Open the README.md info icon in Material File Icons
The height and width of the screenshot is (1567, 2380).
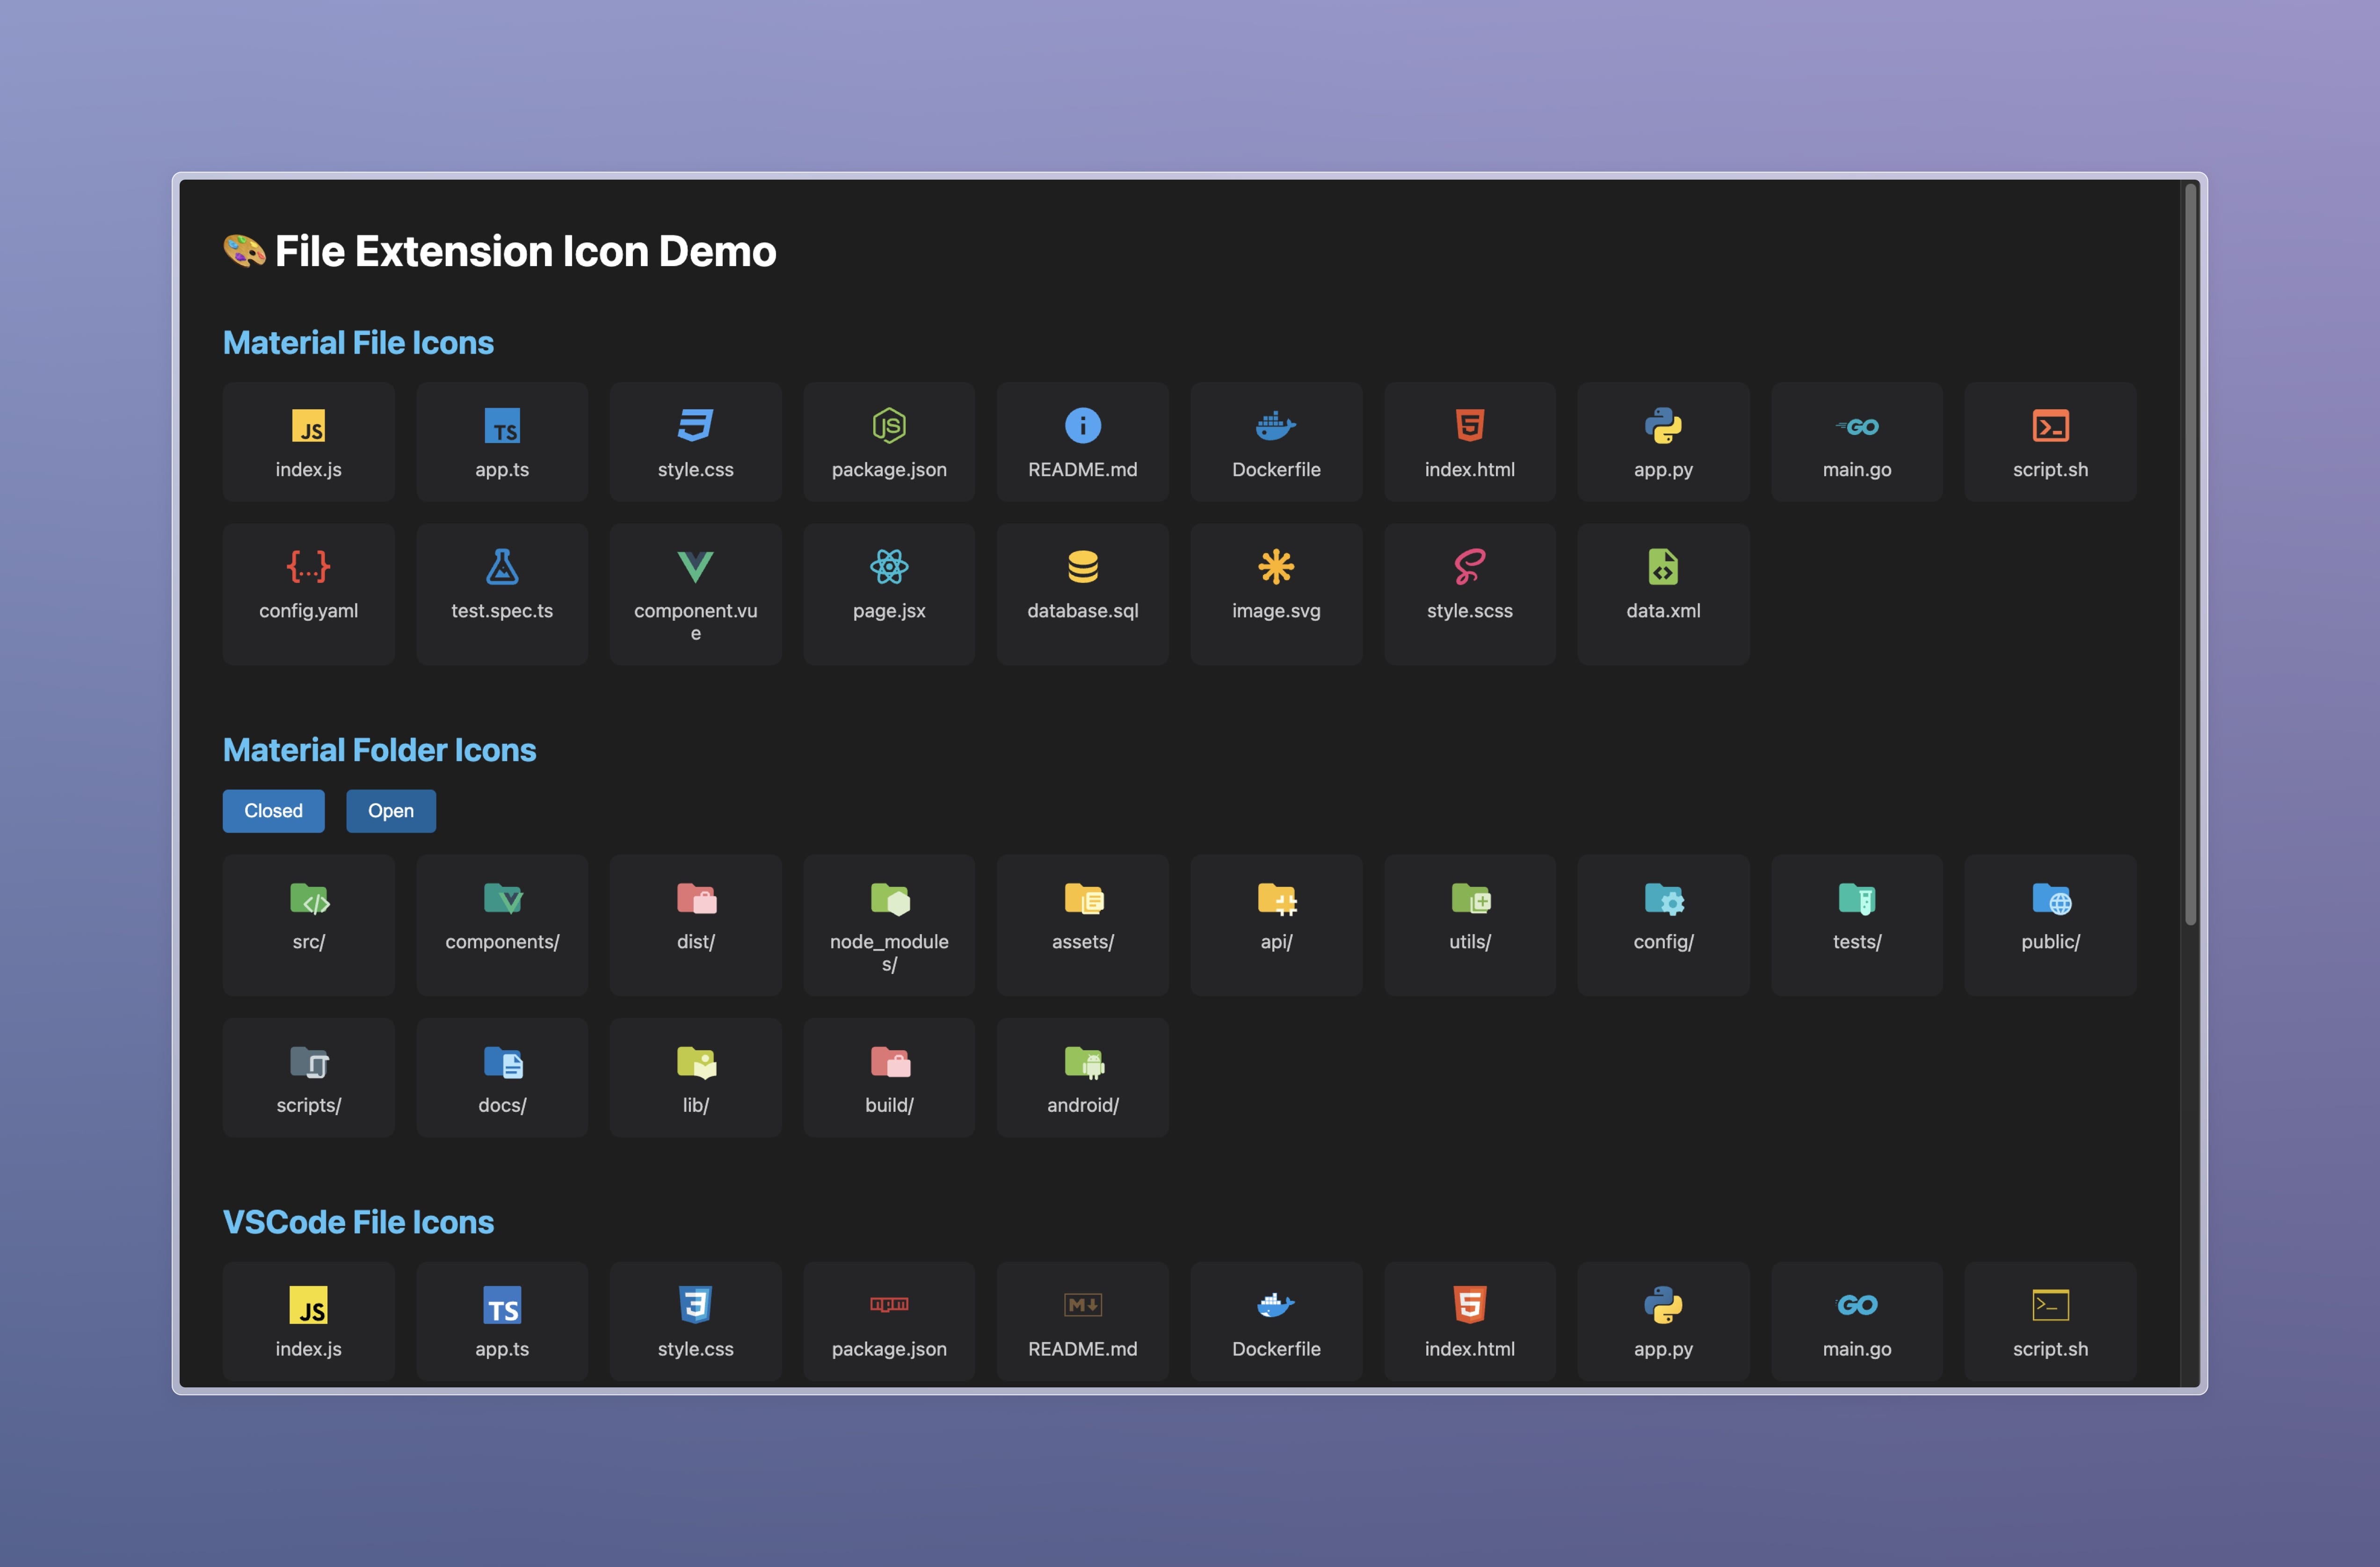[1082, 426]
